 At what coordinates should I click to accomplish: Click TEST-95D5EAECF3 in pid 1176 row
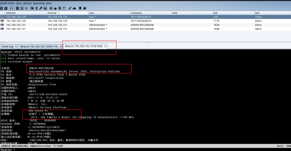click(x=141, y=21)
